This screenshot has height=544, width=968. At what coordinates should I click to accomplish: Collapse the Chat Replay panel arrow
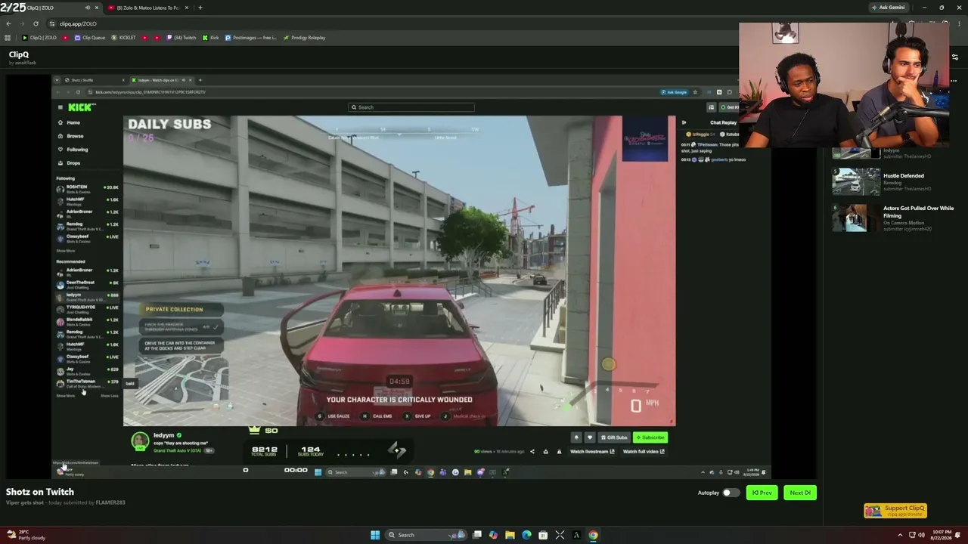click(684, 122)
